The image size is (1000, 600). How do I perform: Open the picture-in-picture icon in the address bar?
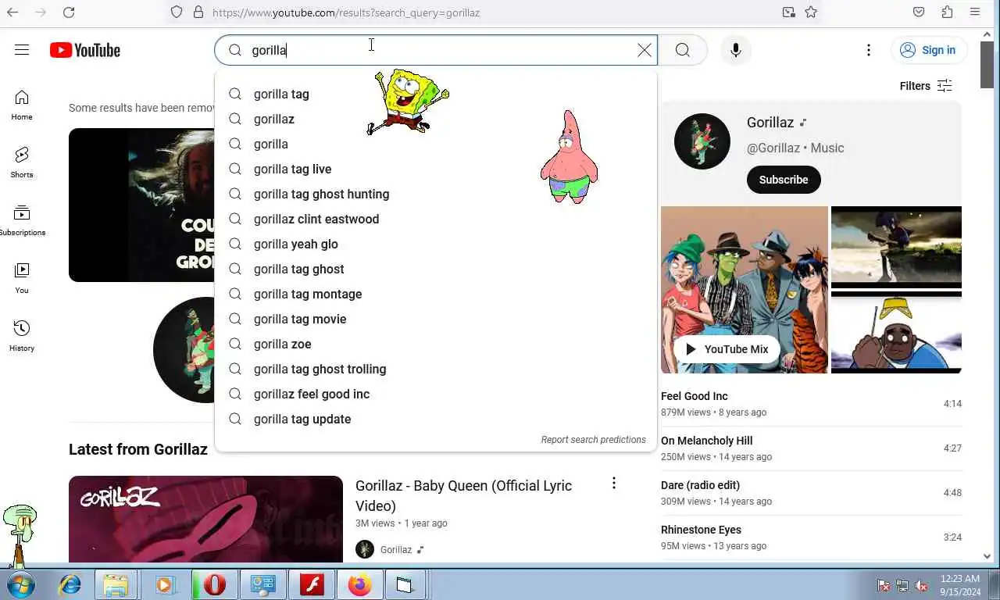789,12
